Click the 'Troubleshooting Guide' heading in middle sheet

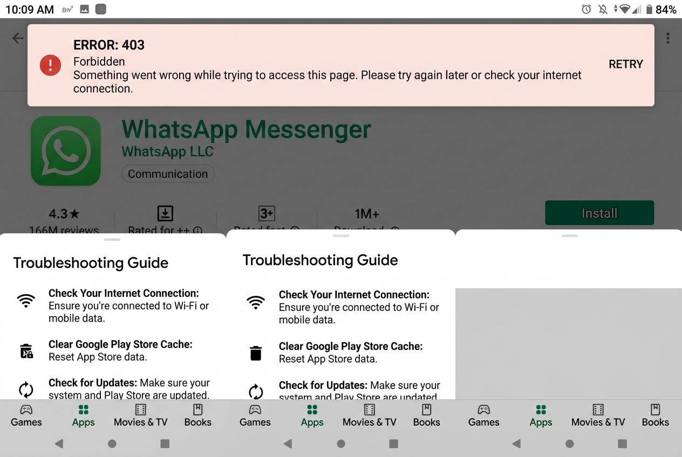pyautogui.click(x=320, y=260)
